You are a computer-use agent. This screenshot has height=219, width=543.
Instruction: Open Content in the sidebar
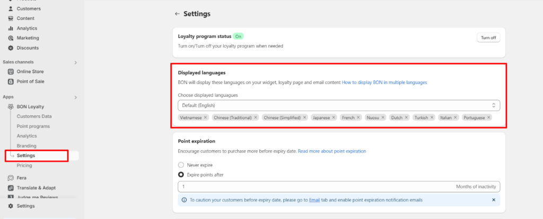25,19
